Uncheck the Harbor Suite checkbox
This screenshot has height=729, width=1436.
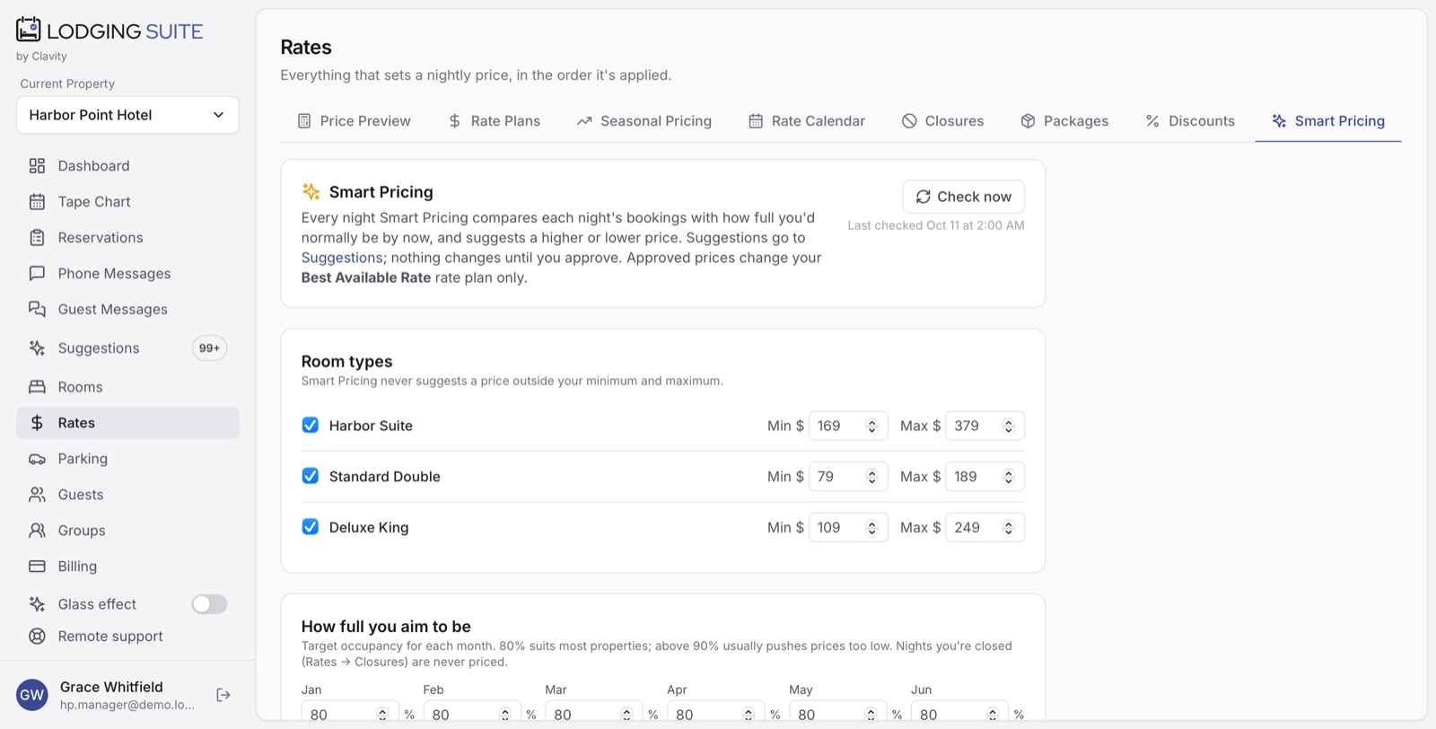tap(311, 425)
